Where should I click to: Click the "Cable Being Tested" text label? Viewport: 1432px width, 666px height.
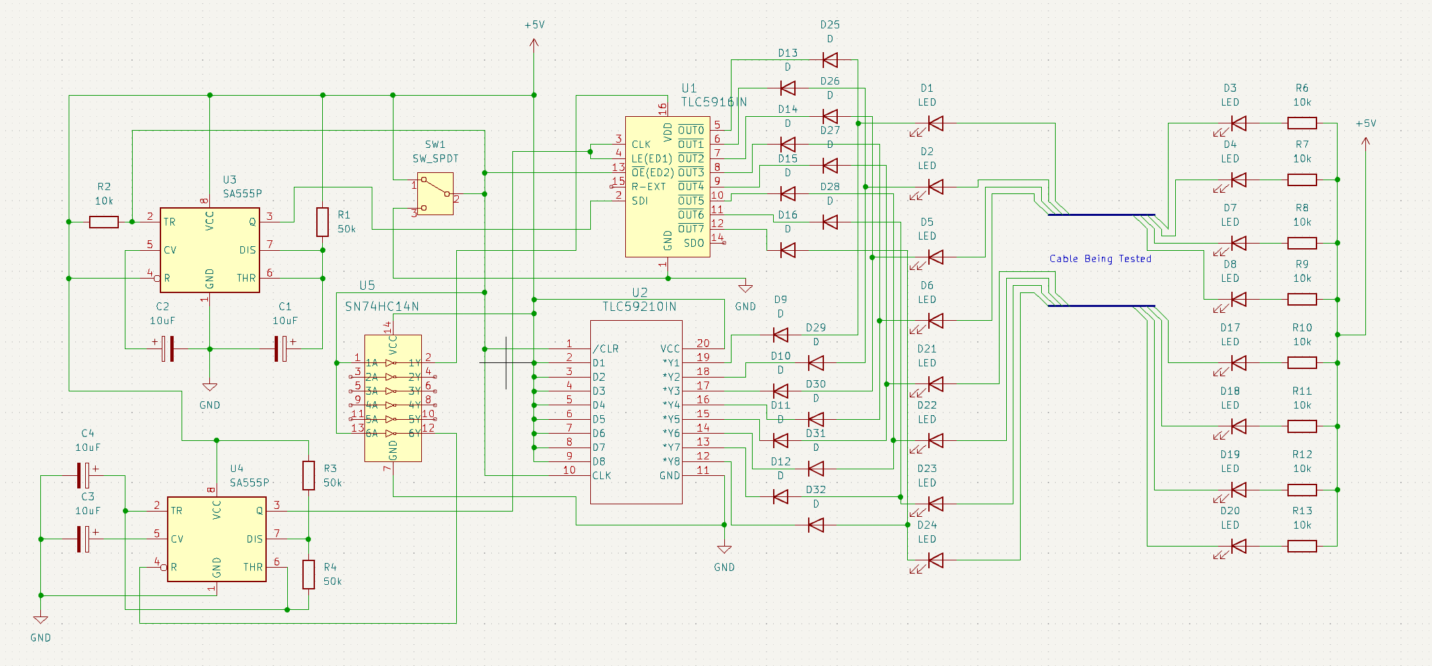click(1100, 259)
